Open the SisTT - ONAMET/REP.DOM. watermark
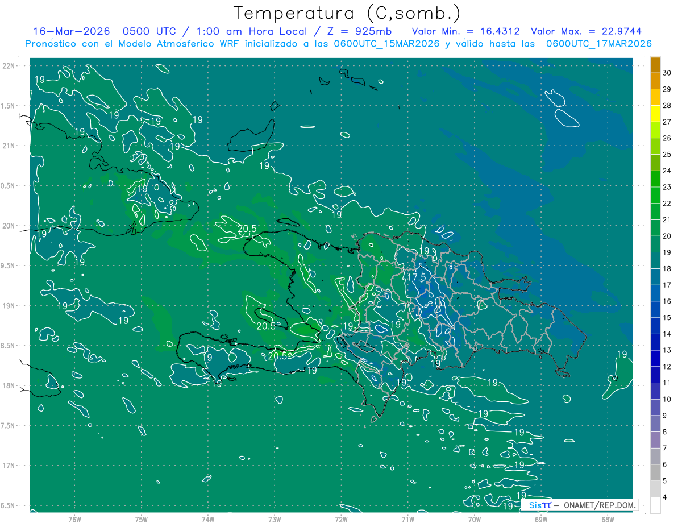 pyautogui.click(x=579, y=505)
